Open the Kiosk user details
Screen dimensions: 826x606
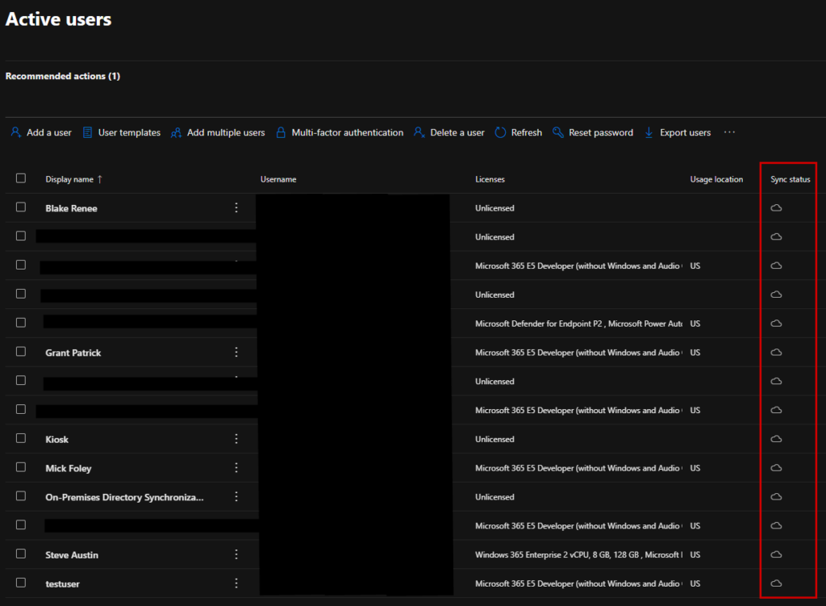(x=57, y=440)
